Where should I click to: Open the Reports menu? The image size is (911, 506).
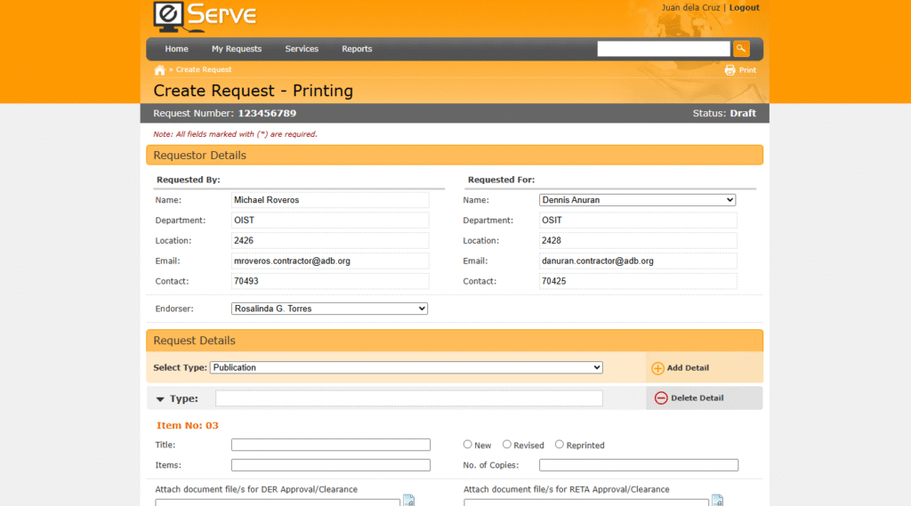coord(357,49)
